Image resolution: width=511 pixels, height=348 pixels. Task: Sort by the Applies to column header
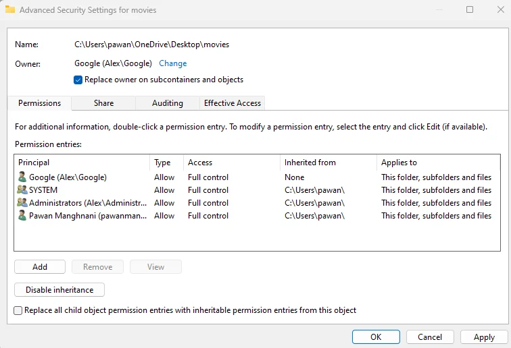coord(438,163)
